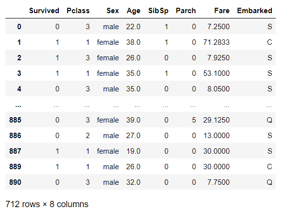Screen dimensions: 284x212
Task: Click Parch value 5 in row 885
Action: point(194,120)
